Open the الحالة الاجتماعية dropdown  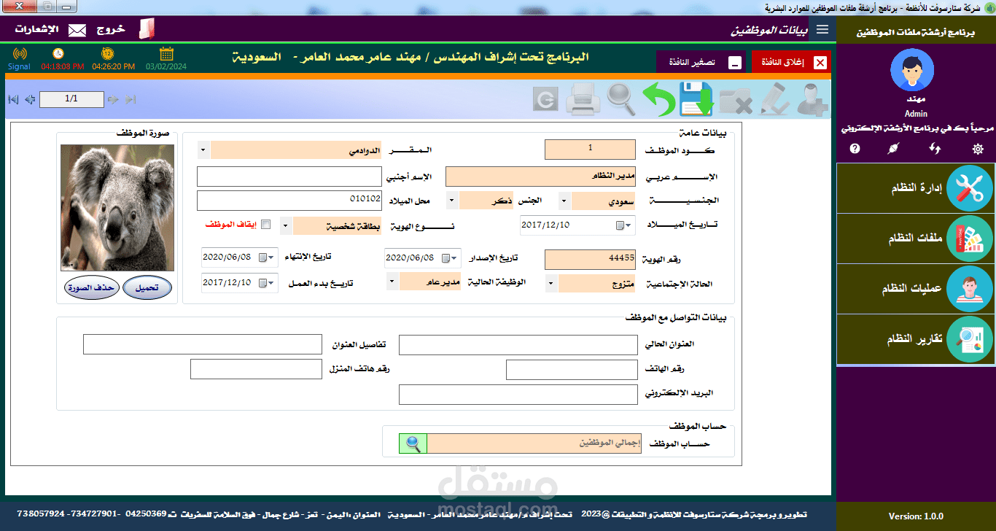click(x=552, y=284)
